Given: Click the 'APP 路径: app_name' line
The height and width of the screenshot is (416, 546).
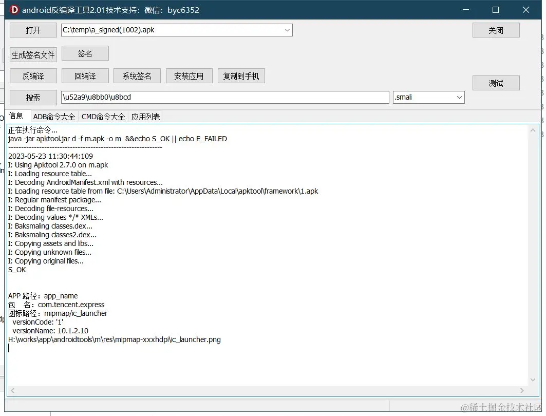Looking at the screenshot, I should [x=43, y=296].
